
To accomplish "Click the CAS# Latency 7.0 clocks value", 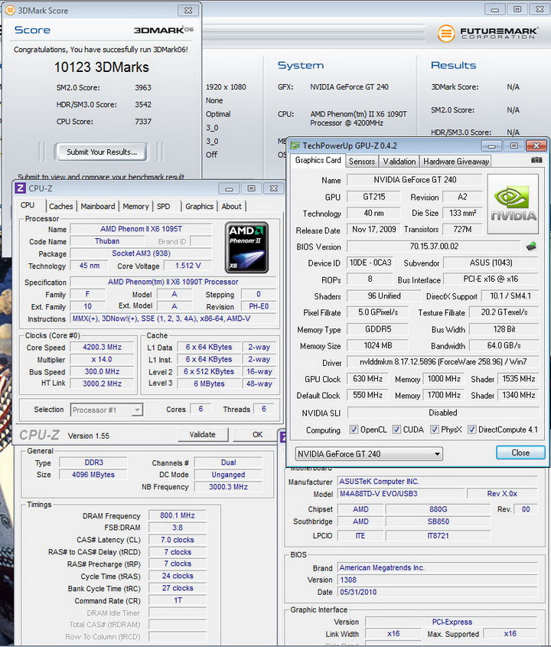I will click(178, 540).
